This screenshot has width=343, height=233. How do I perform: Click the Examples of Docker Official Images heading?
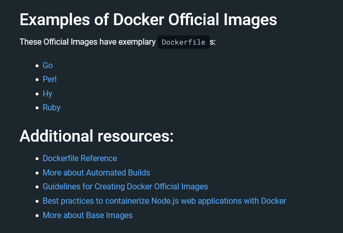tap(148, 20)
